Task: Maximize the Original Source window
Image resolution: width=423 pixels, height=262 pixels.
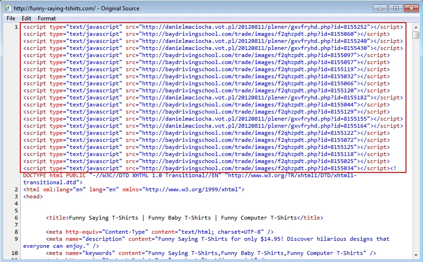Action: click(x=396, y=8)
